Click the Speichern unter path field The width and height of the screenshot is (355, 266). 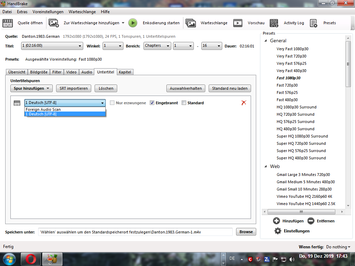pos(136,232)
